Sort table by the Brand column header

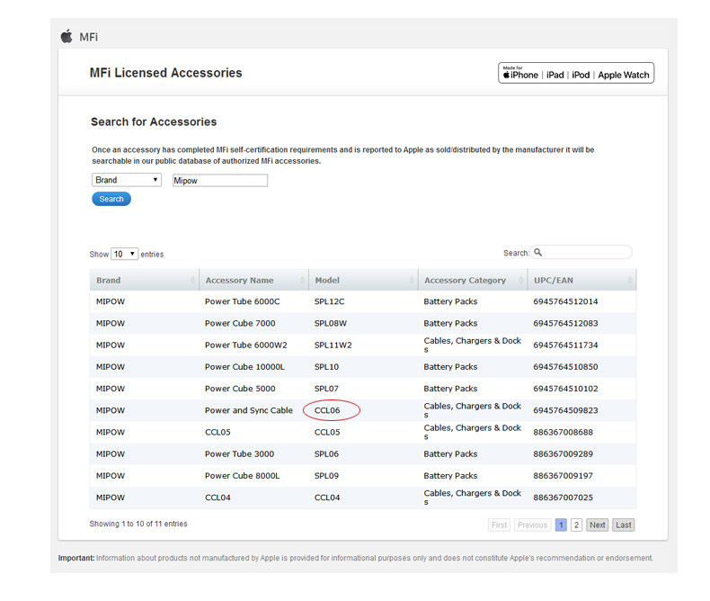click(144, 280)
